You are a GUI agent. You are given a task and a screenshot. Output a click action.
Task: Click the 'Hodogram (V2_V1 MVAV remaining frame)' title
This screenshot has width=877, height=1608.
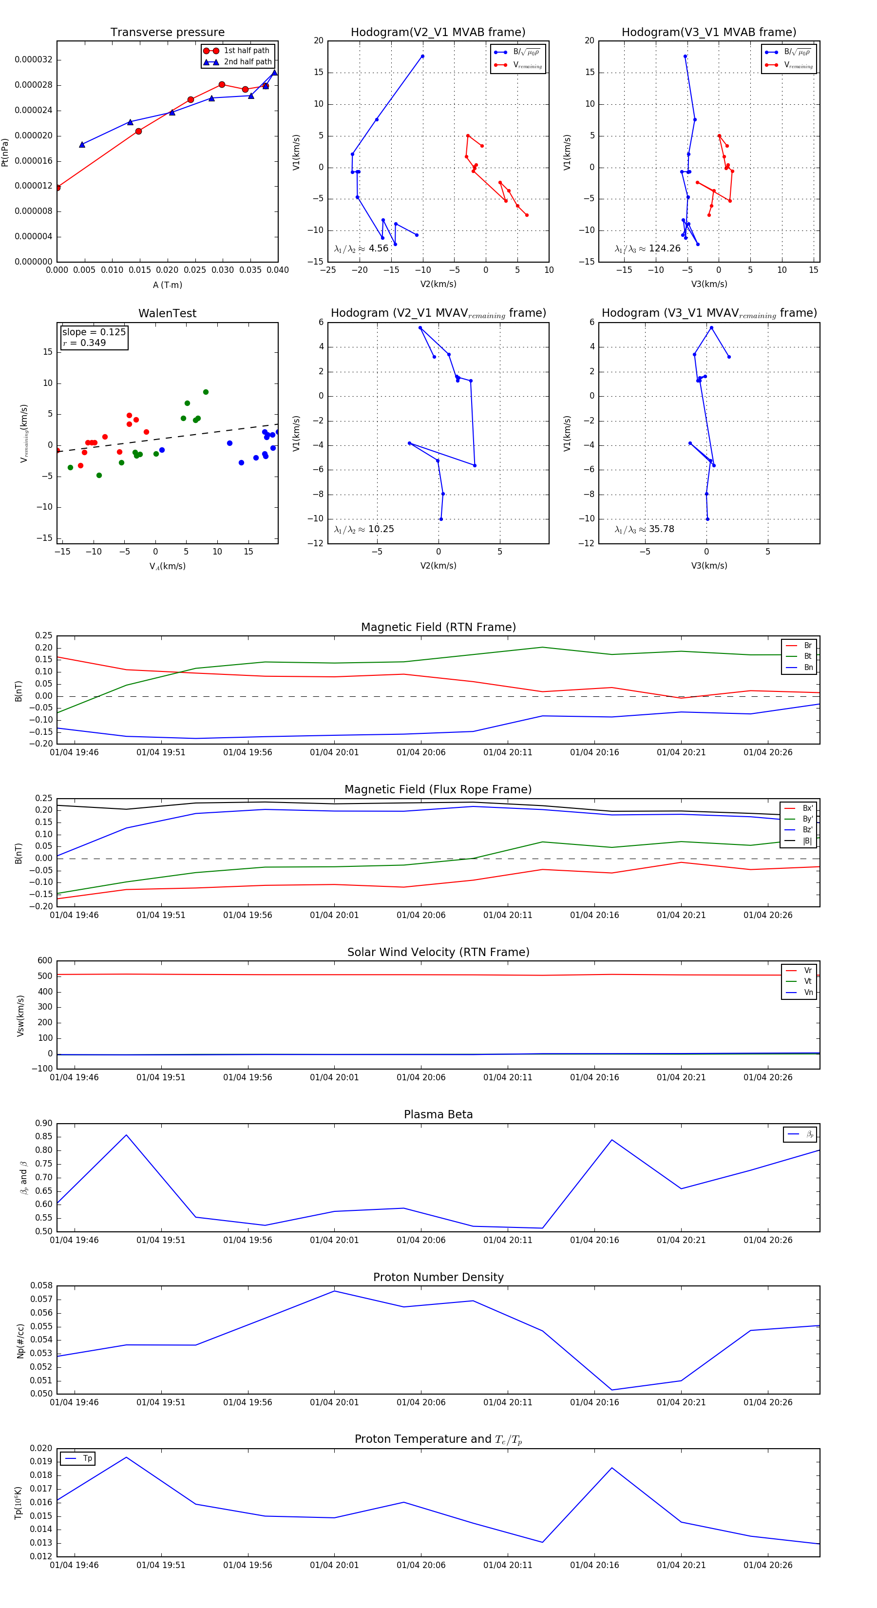point(438,313)
